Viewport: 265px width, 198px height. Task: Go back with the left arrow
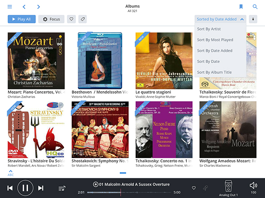24,7
